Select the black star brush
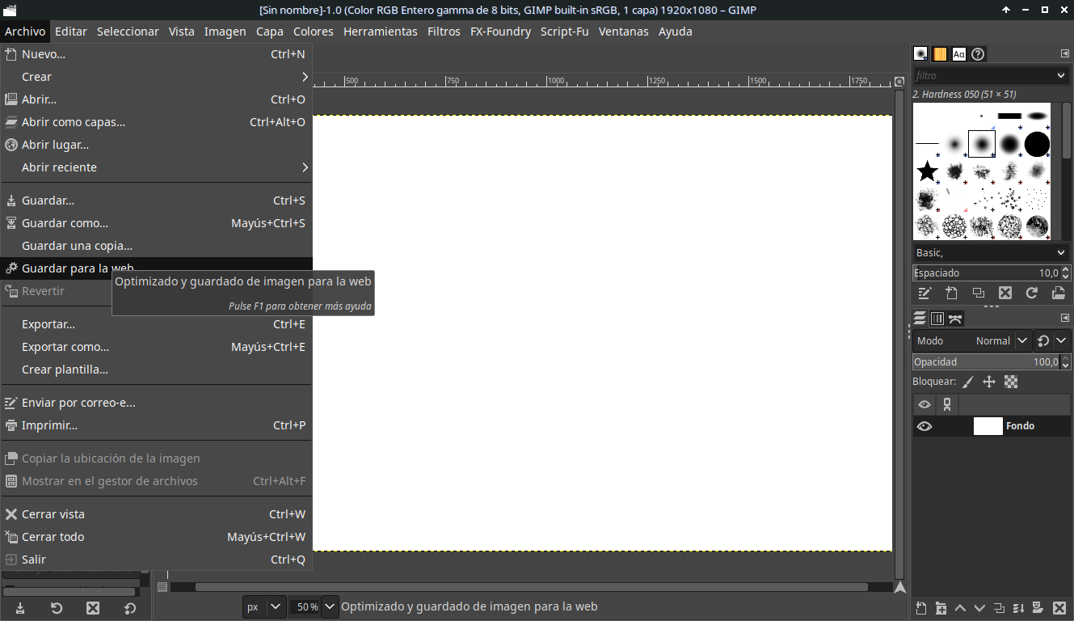The image size is (1074, 621). pos(928,171)
